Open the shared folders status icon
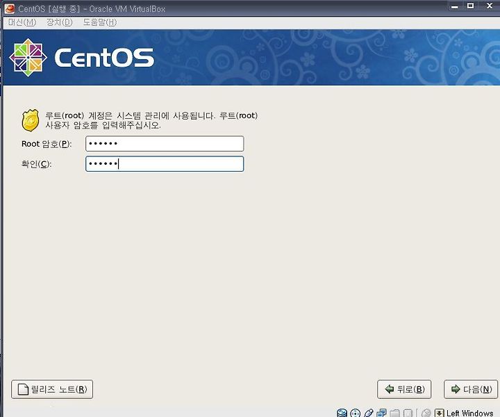The width and height of the screenshot is (500, 417). (x=394, y=413)
